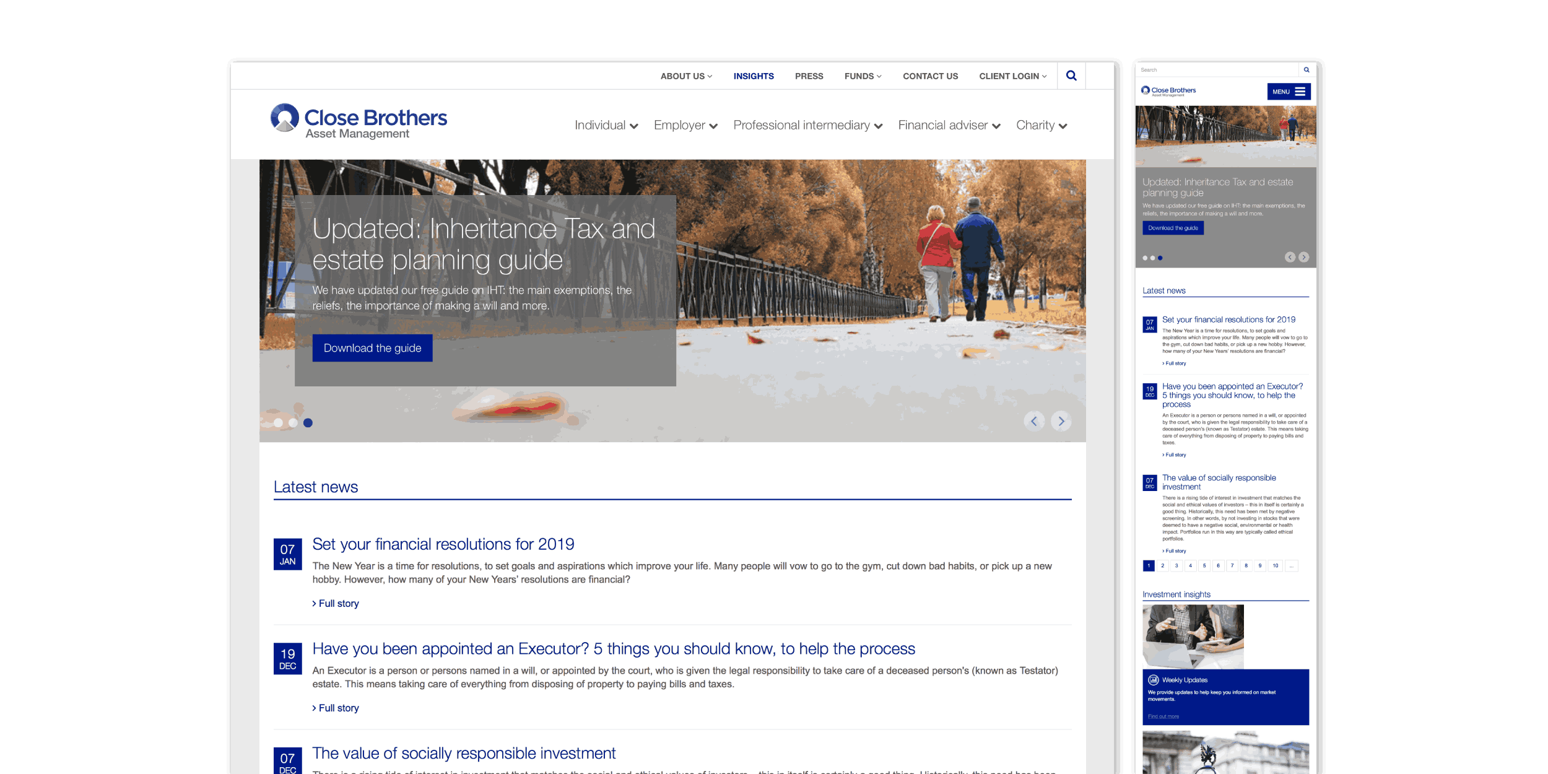
Task: Open mobile headline Set your financial resolutions for 2019
Action: 1228,320
